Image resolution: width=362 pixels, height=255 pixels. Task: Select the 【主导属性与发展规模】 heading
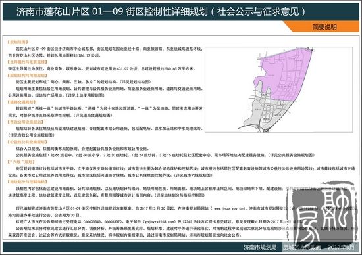coord(28,62)
